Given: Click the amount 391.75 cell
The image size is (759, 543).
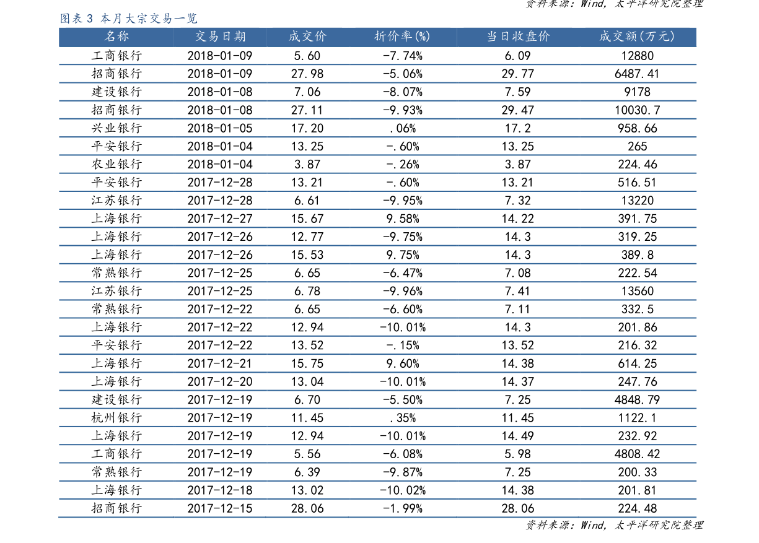Looking at the screenshot, I should (x=637, y=219).
